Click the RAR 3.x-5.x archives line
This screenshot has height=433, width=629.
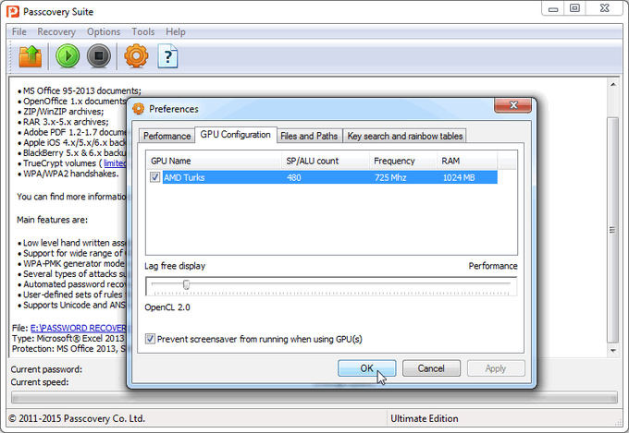(66, 122)
